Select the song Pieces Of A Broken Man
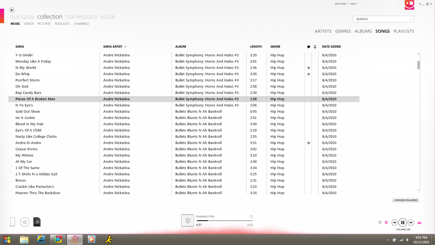Screen dimensions: 435x245 (x=184, y=99)
